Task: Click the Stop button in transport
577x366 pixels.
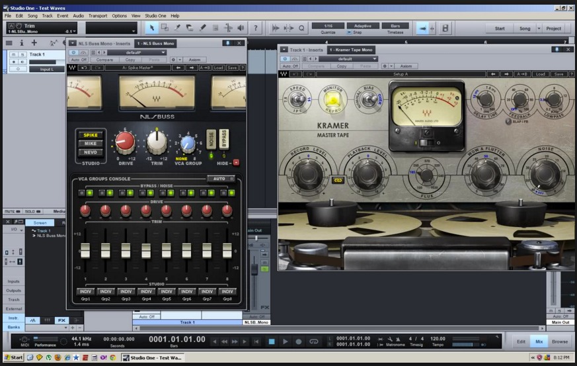Action: [x=272, y=342]
